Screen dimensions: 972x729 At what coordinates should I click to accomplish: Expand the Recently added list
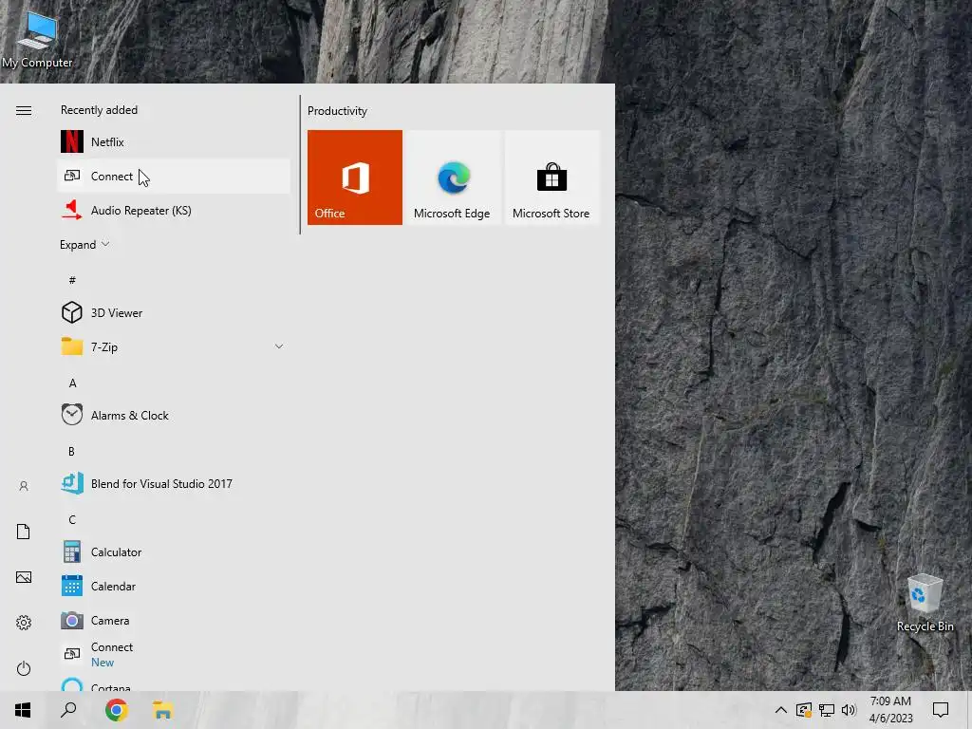click(x=84, y=244)
